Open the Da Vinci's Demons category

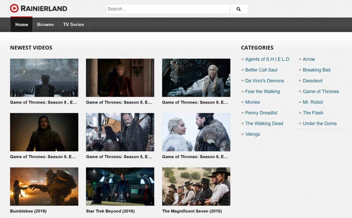click(x=265, y=81)
